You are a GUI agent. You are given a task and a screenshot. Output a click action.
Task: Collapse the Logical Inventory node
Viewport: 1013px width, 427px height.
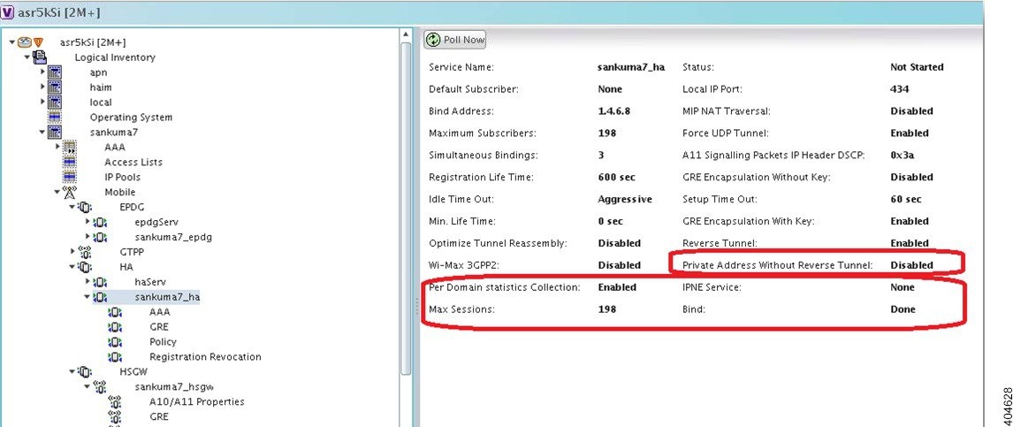coord(27,57)
